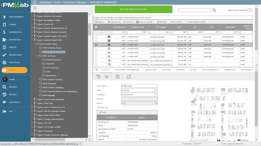Open the University graduation cap icon
261x146 pixels.
point(5,102)
